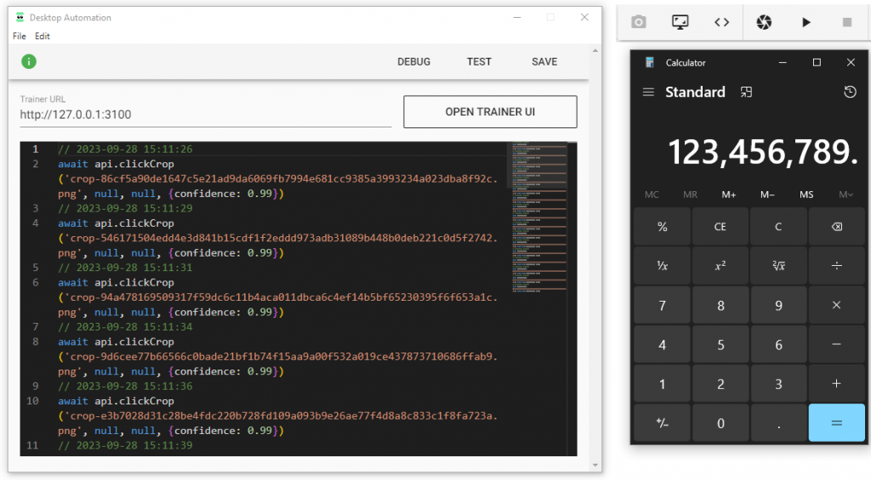This screenshot has height=480, width=871.
Task: Open the code brackets icon in top toolbar
Action: (721, 22)
